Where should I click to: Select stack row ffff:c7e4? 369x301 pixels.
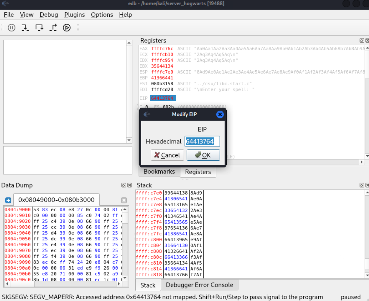point(170,199)
